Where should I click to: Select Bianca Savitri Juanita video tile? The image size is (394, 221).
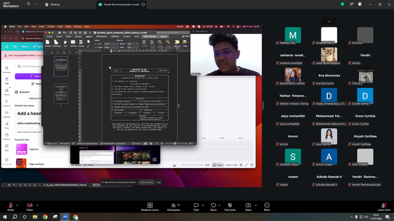tap(293, 76)
